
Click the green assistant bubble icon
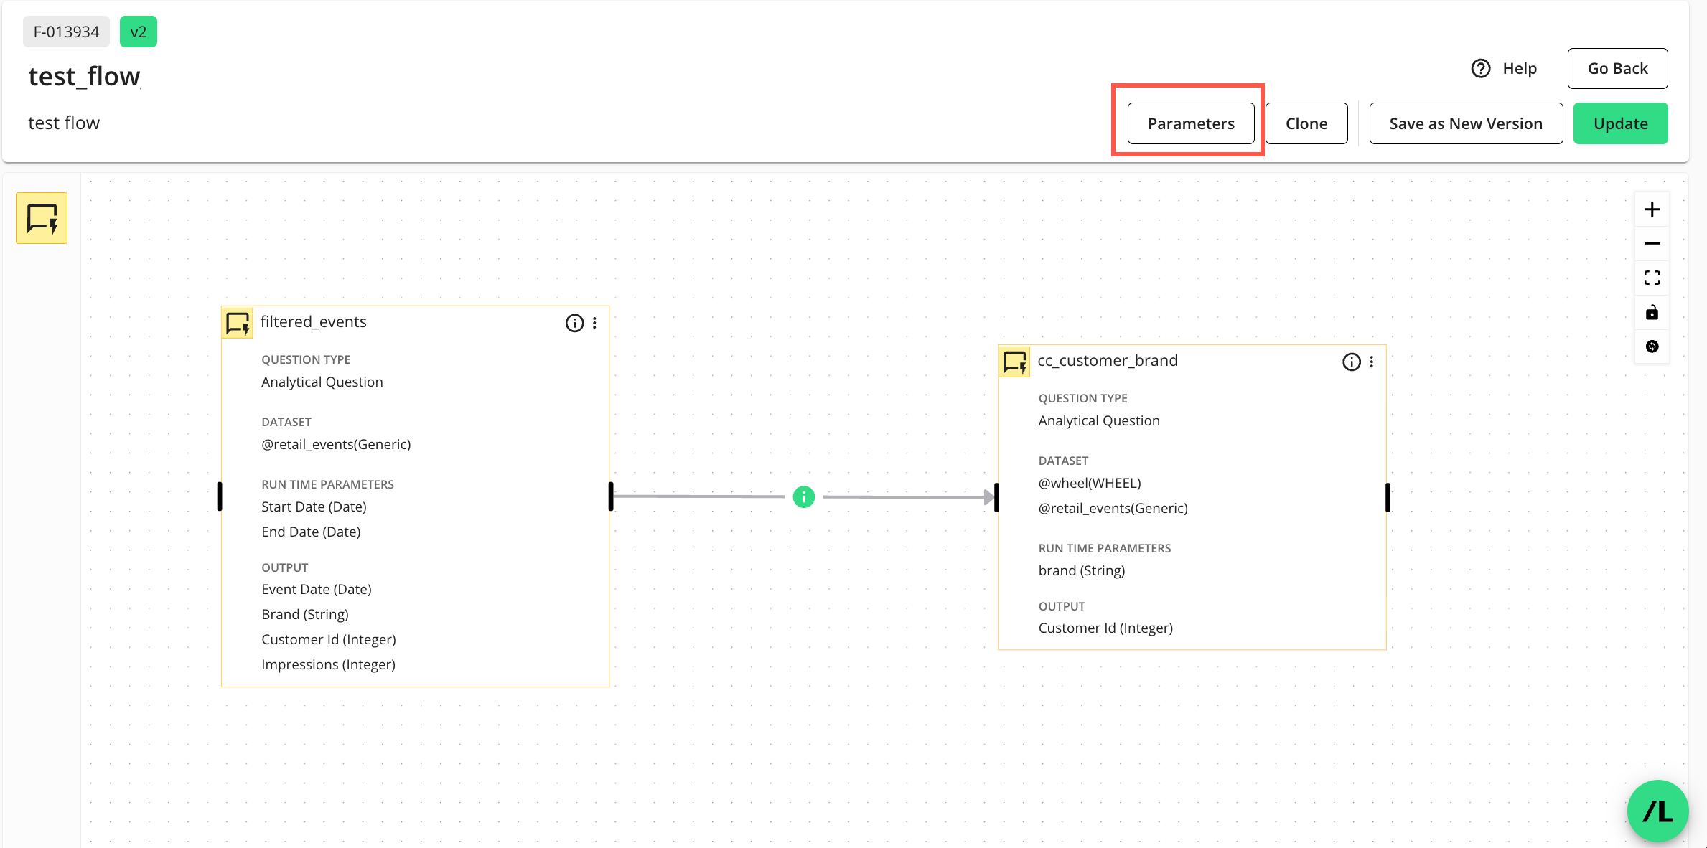[1657, 811]
